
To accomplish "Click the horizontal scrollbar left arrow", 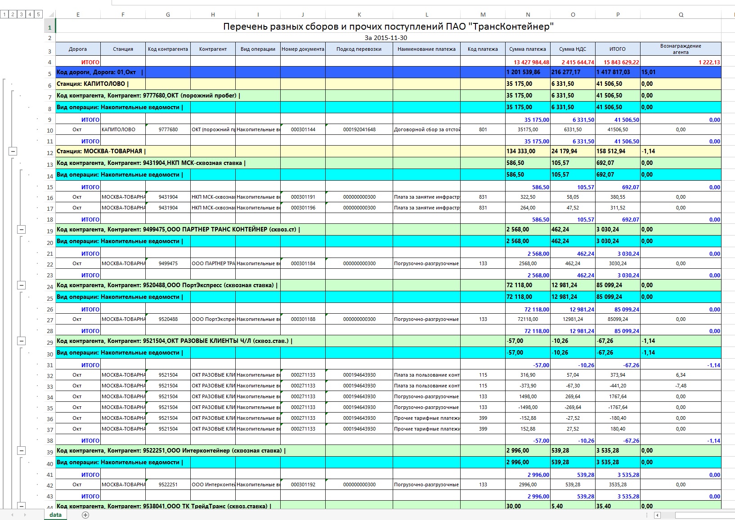I will pyautogui.click(x=657, y=515).
